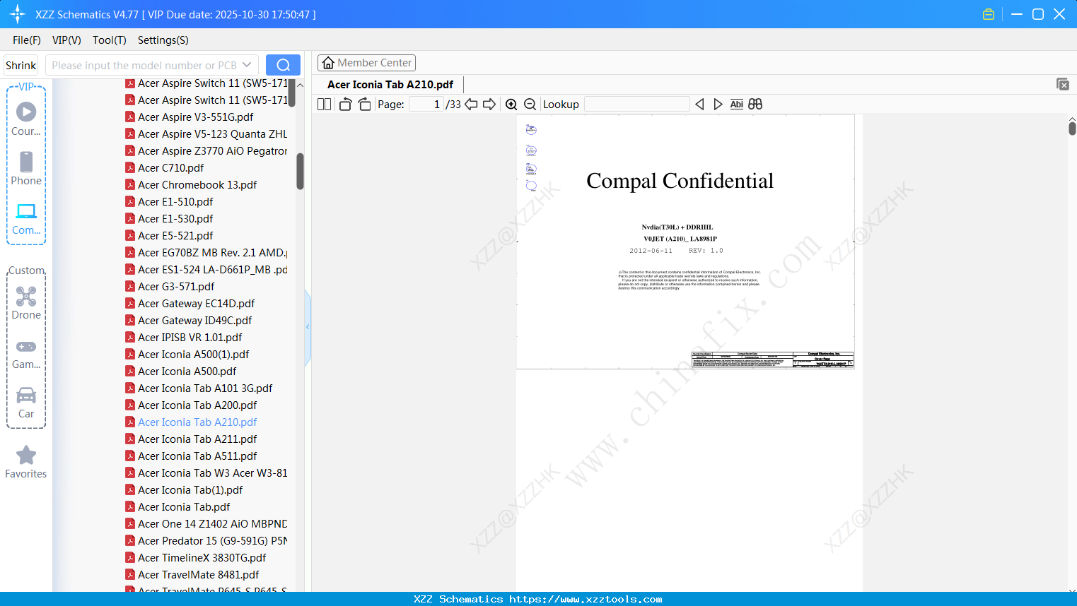Jump to next lookup result
The height and width of the screenshot is (606, 1077).
pyautogui.click(x=718, y=105)
